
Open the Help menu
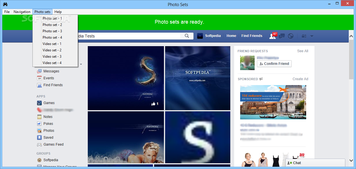[x=58, y=12]
